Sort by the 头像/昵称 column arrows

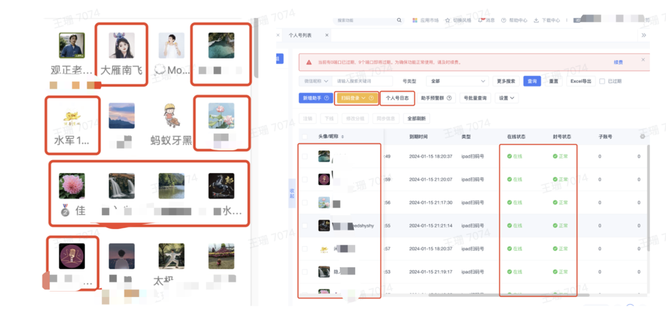[343, 137]
